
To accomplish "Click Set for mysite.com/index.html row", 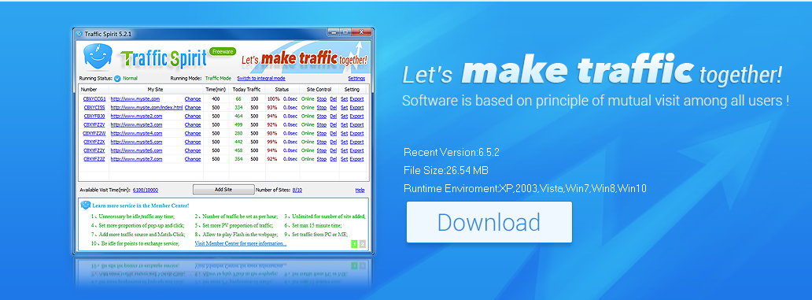I will (344, 107).
